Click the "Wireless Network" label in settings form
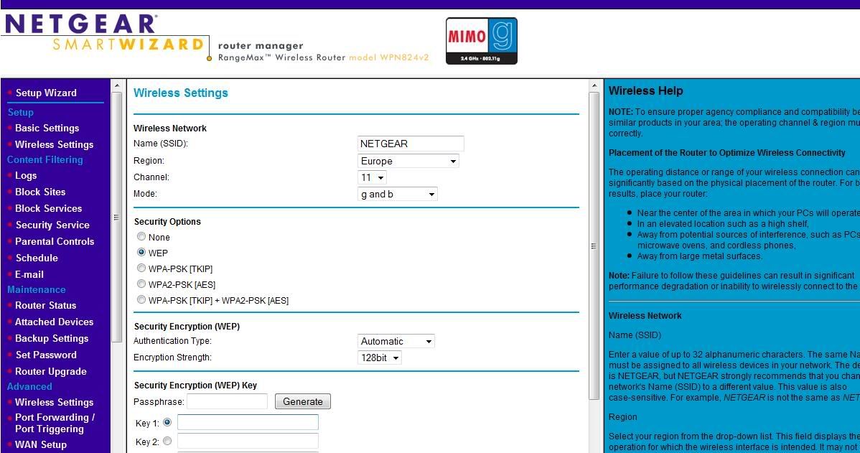This screenshot has height=453, width=860. (x=170, y=129)
